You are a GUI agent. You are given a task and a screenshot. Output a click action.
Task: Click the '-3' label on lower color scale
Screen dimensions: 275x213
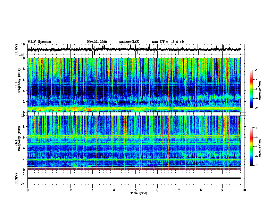pyautogui.click(x=256, y=128)
